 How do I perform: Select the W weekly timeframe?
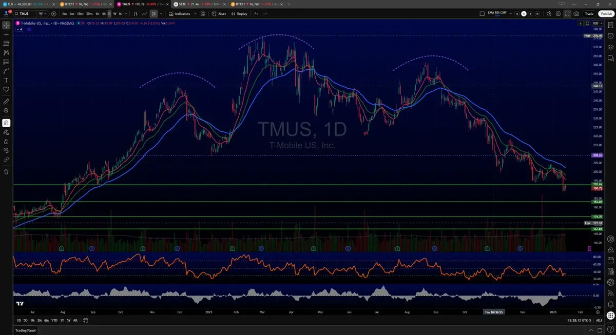pos(115,13)
